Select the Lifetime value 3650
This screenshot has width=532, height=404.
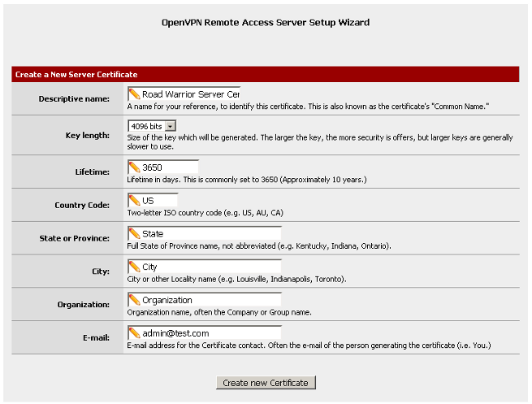[153, 167]
